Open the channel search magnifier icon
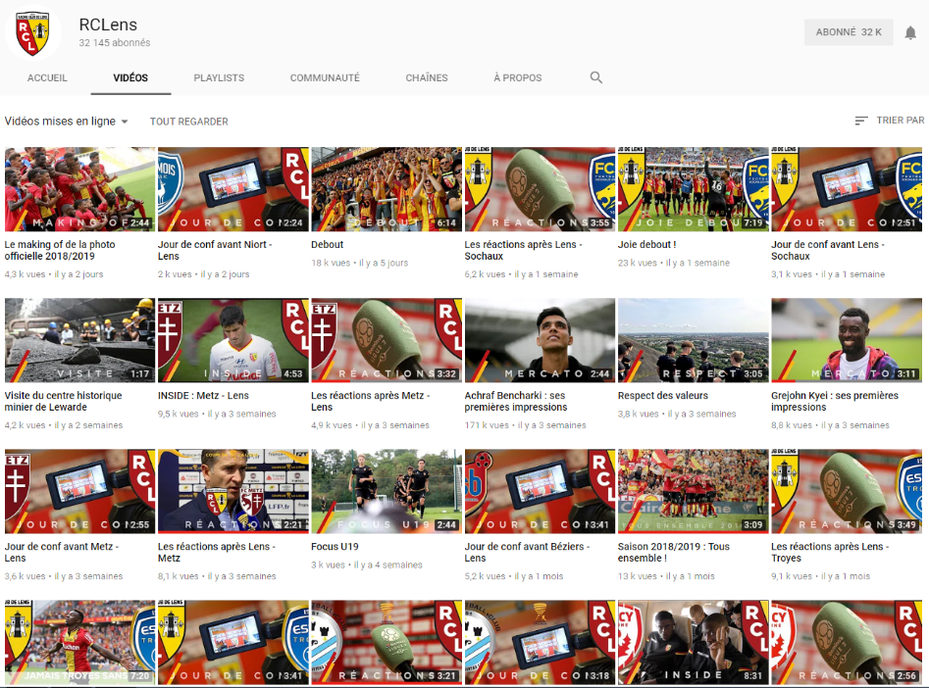The width and height of the screenshot is (929, 688). pos(596,77)
